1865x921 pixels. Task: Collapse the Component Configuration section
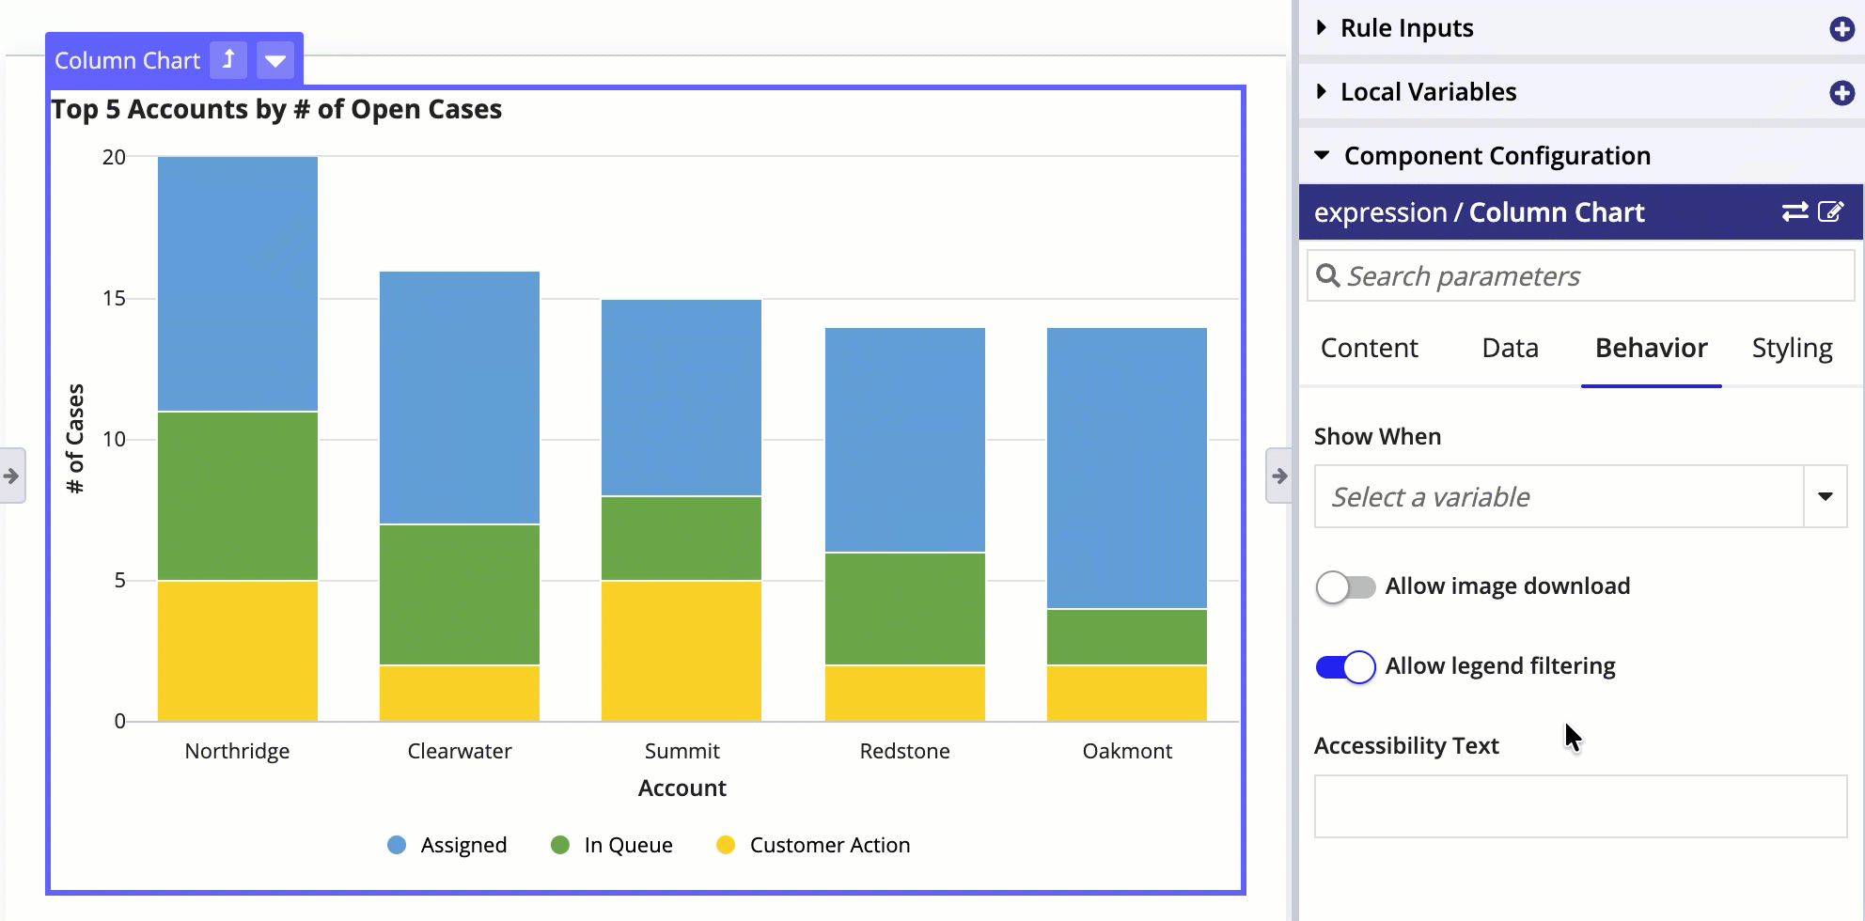[x=1322, y=156]
